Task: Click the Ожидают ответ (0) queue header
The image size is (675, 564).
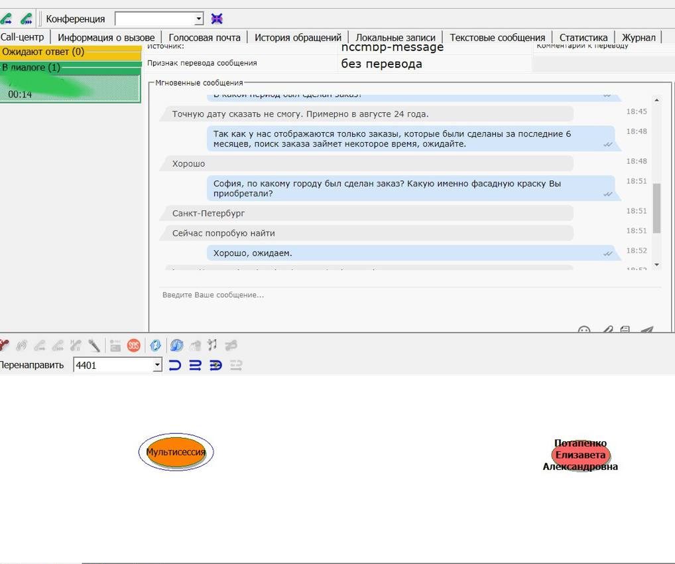Action: click(x=70, y=52)
